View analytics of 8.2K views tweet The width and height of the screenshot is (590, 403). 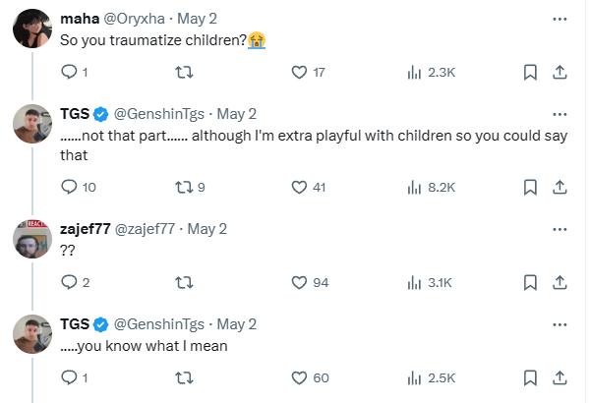point(430,187)
